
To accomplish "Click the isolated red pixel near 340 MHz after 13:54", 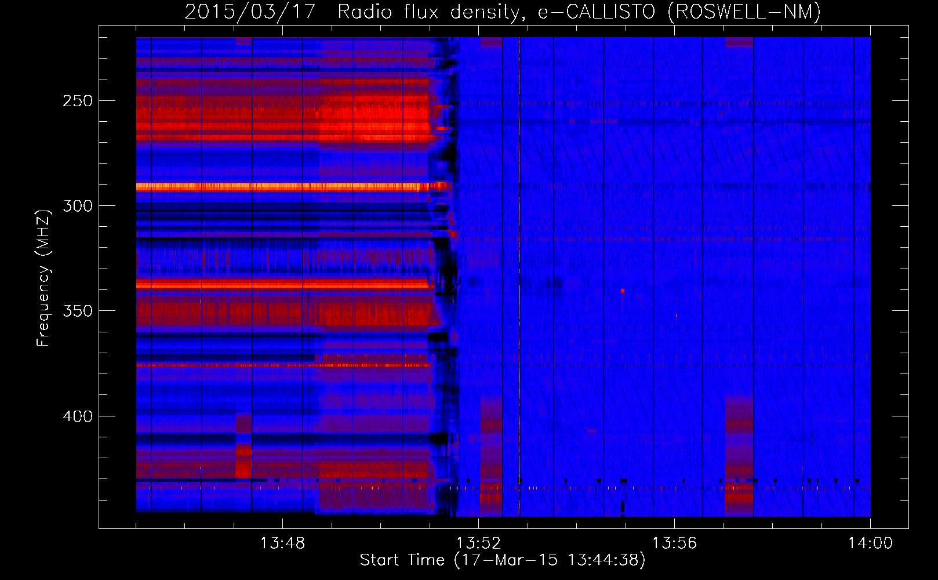I will (623, 290).
